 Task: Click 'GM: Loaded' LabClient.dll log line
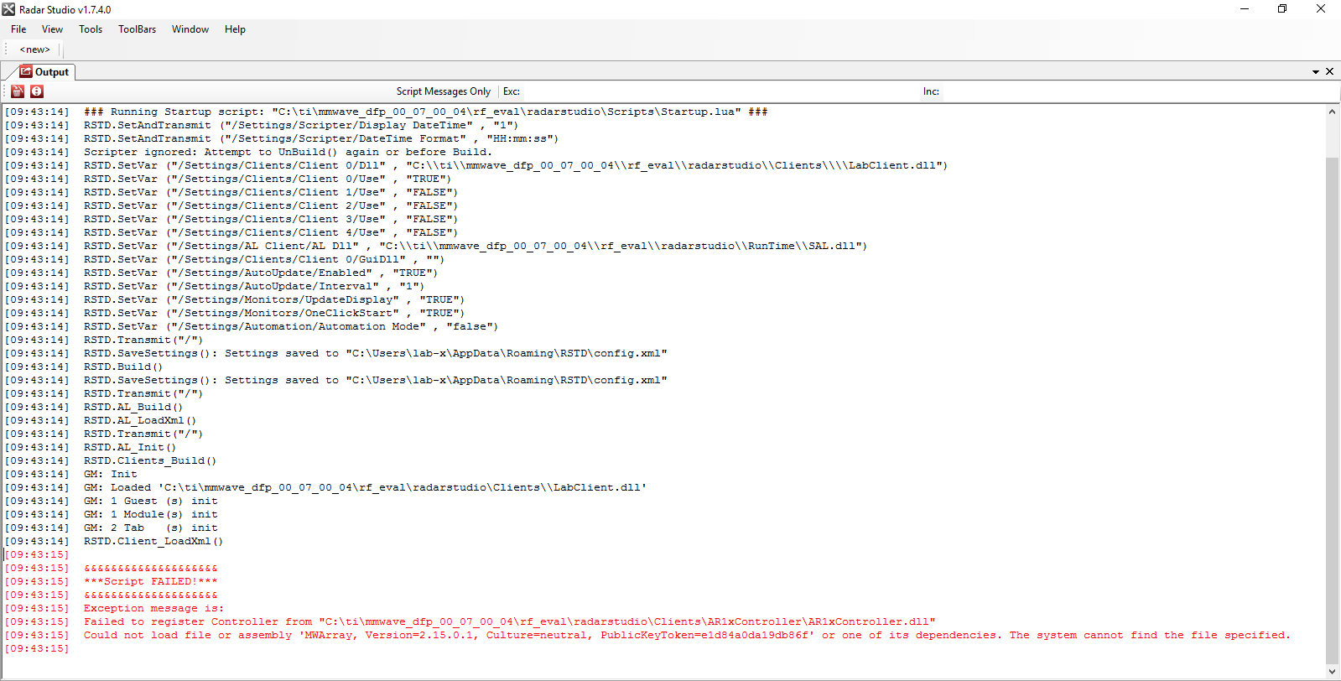[365, 487]
